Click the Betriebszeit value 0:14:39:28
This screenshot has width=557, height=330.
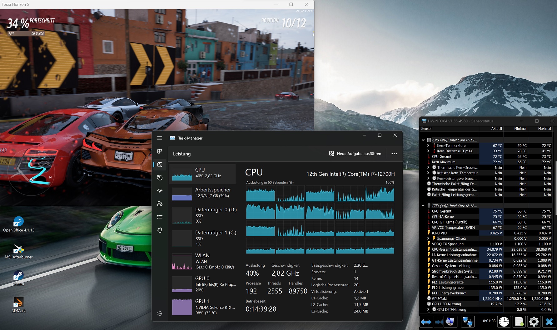point(261,309)
